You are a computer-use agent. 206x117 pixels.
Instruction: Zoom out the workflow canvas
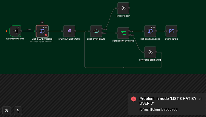click(7, 111)
